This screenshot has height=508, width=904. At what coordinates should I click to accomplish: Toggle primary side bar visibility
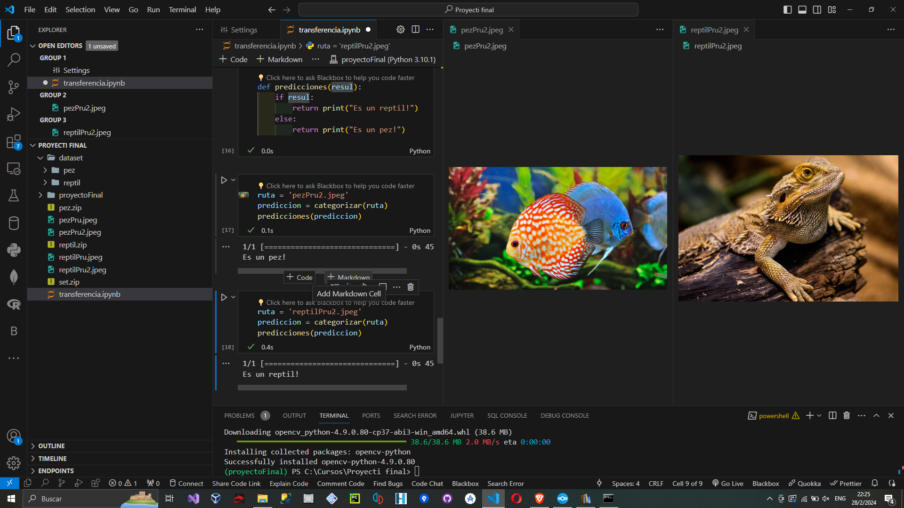pos(787,9)
